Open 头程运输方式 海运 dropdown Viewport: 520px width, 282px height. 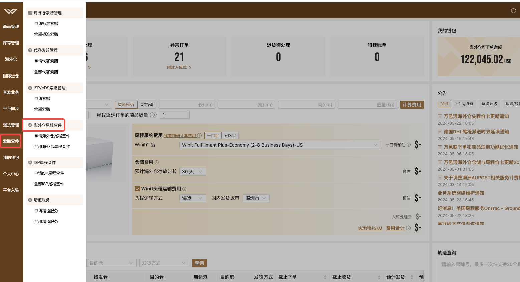point(192,198)
